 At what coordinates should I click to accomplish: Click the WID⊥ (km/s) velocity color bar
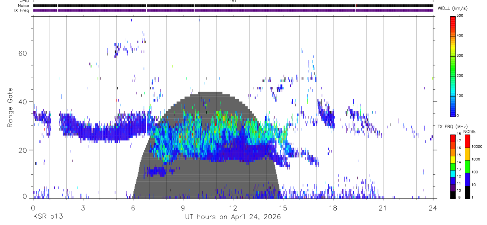pos(453,66)
